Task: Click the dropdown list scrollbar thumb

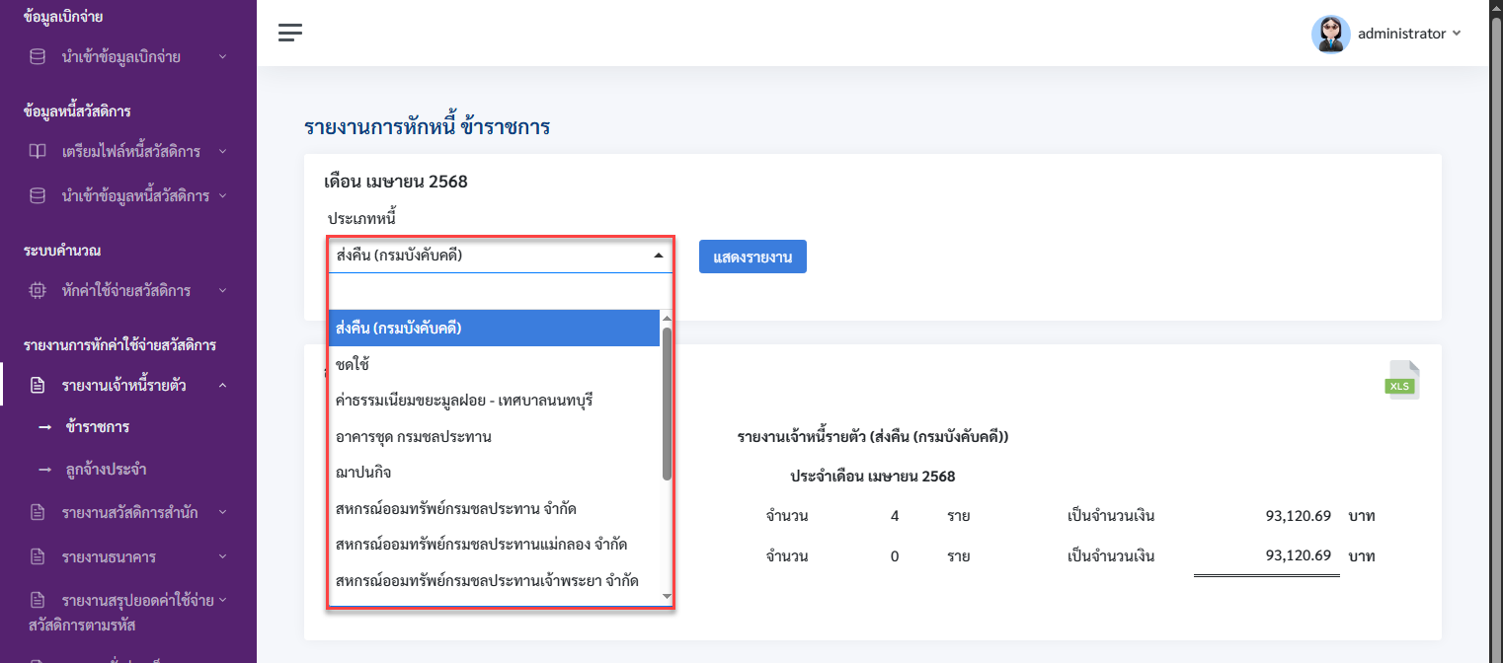Action: 667,404
